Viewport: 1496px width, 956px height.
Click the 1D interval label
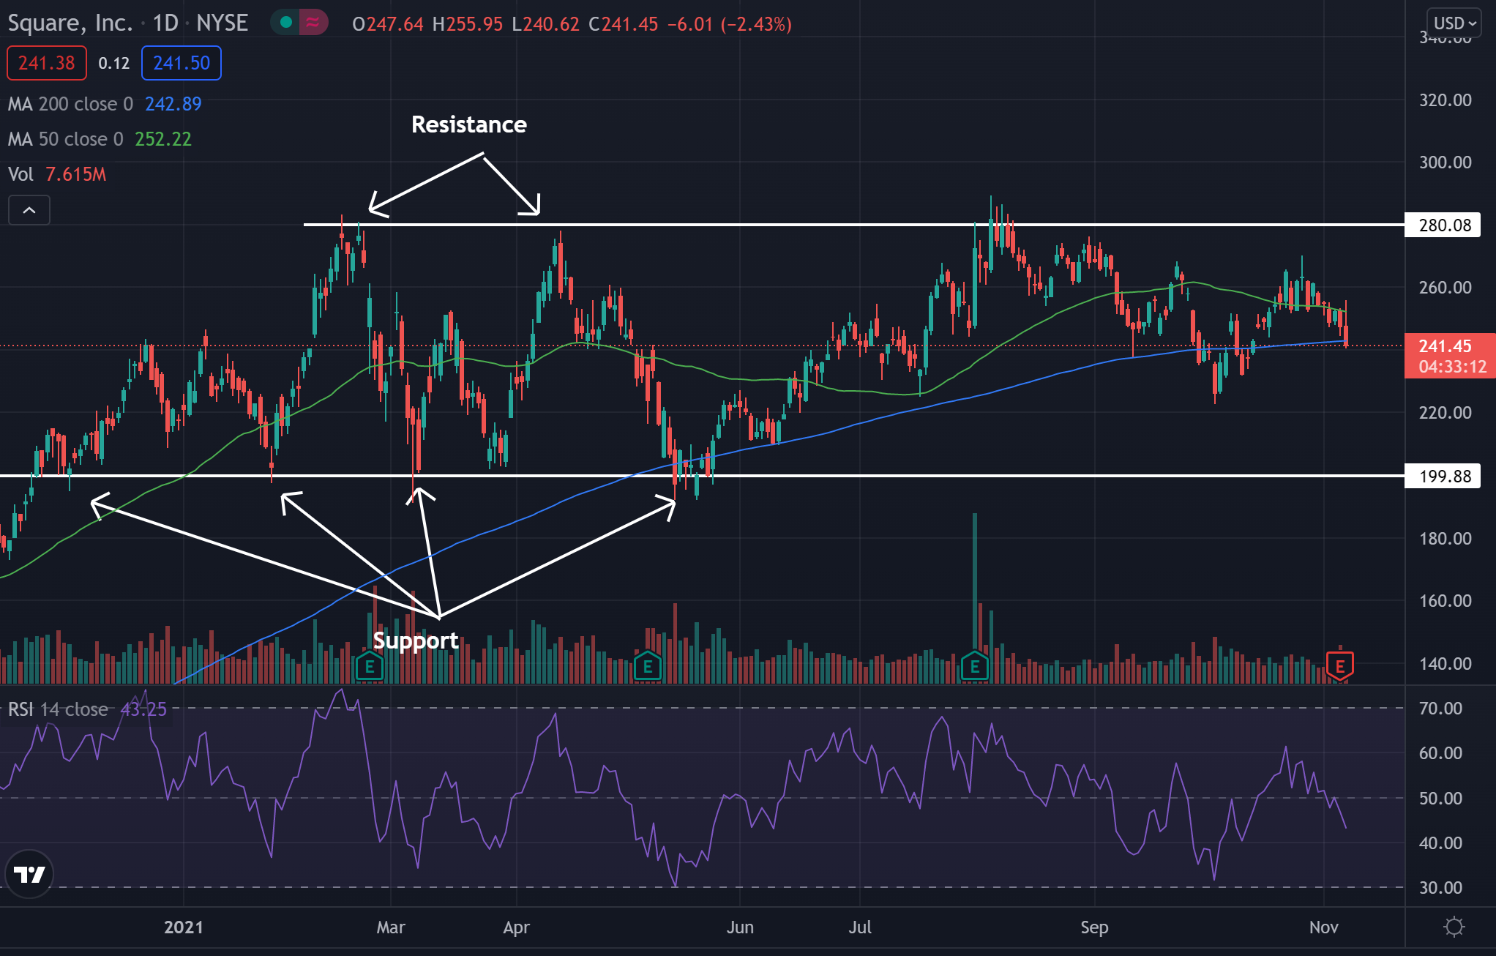click(x=165, y=23)
